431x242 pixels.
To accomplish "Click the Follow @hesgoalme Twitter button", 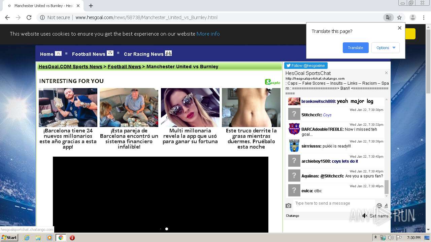I will pos(306,66).
